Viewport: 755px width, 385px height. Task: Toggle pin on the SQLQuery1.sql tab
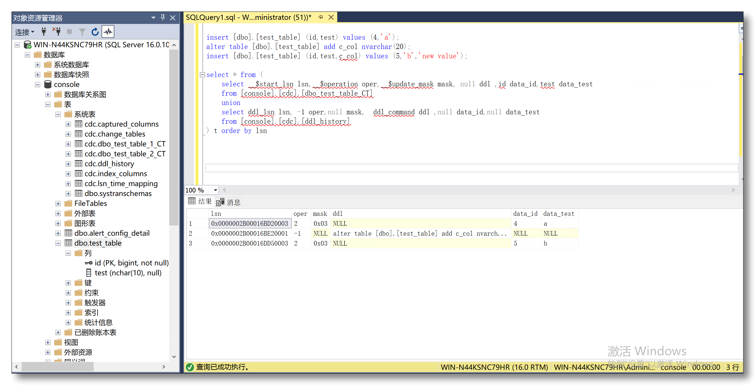[320, 17]
